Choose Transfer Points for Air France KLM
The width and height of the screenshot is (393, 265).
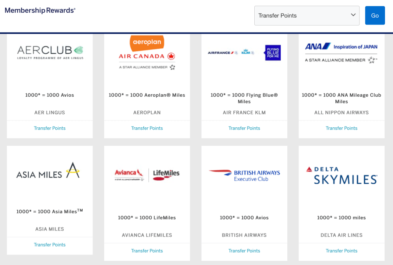click(244, 128)
